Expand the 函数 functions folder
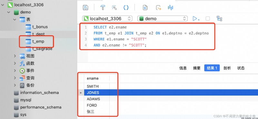The width and height of the screenshot is (258, 119). tap(15, 63)
